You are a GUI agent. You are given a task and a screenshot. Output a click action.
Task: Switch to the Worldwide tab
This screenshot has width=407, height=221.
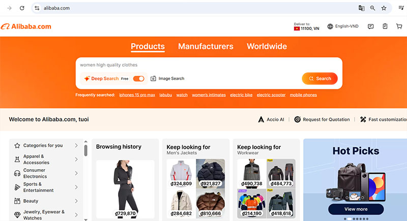(x=267, y=46)
